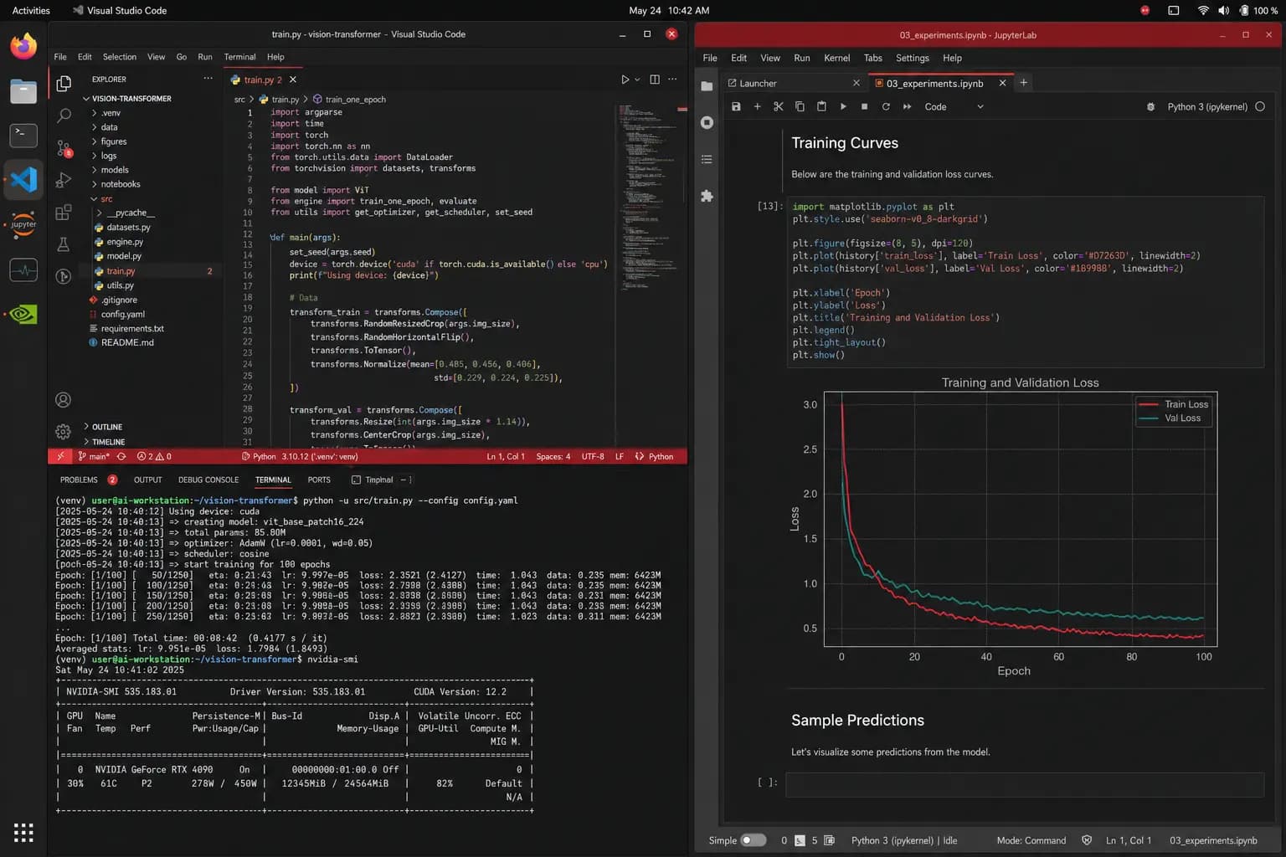The width and height of the screenshot is (1286, 857).
Task: Expand the notebooks folder
Action: click(121, 184)
